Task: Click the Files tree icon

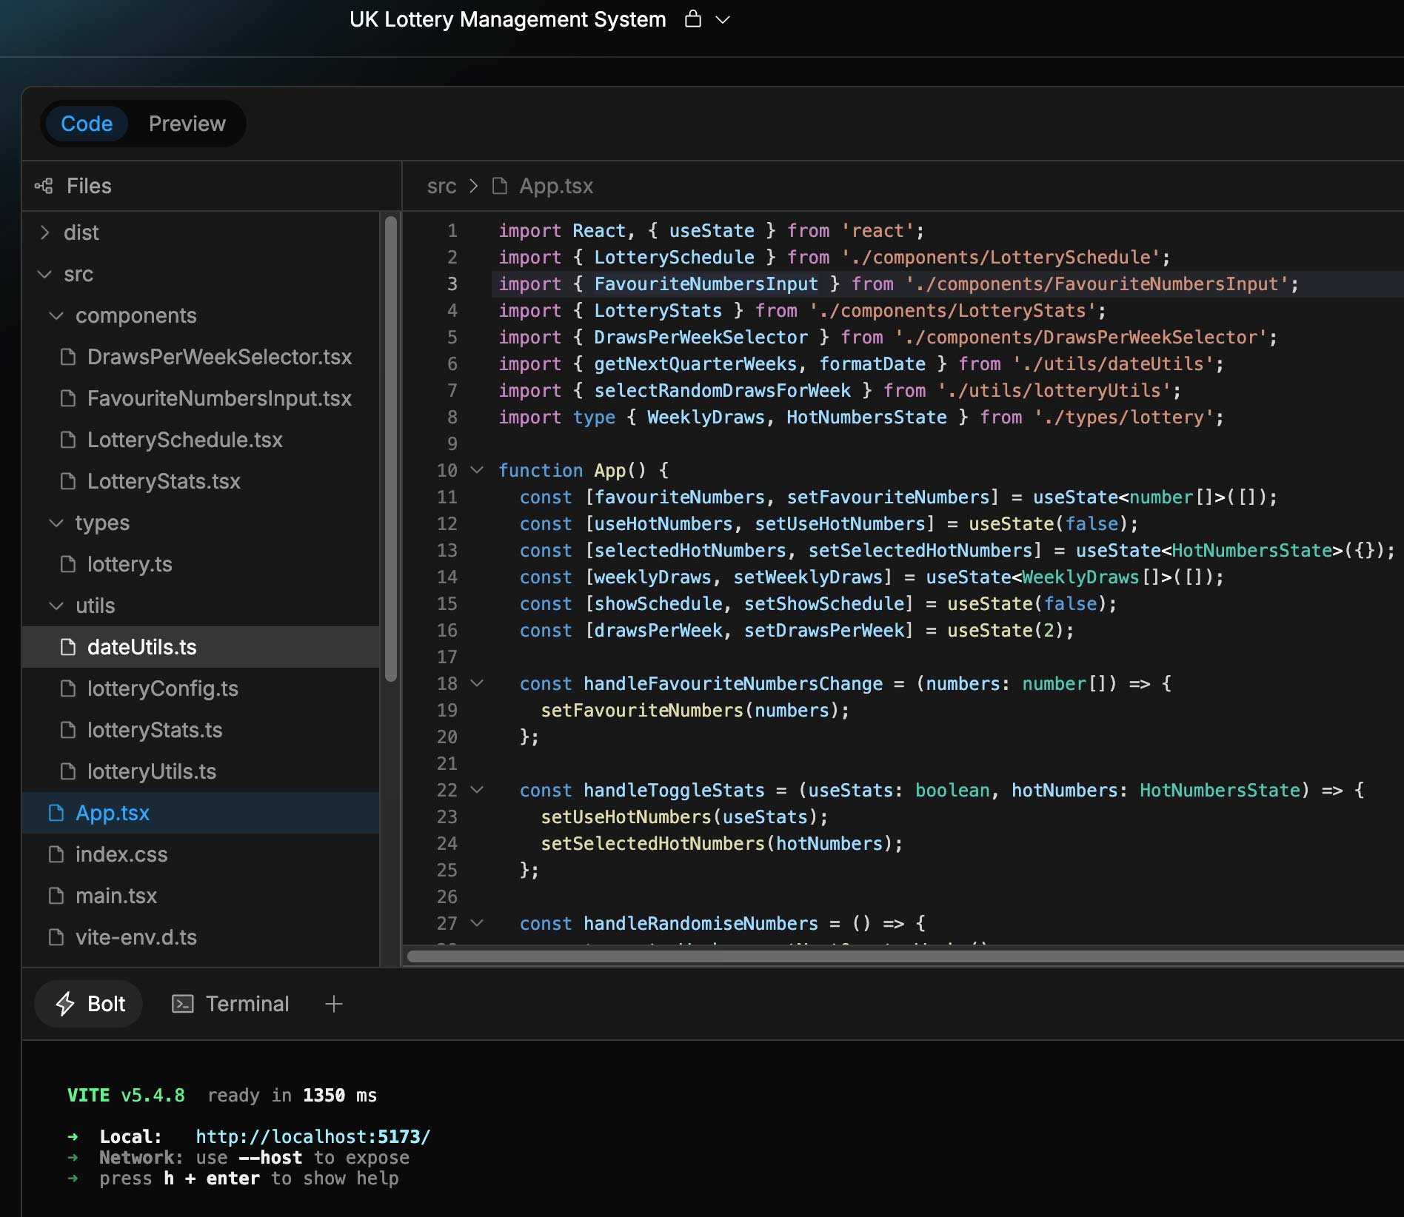Action: 44,186
